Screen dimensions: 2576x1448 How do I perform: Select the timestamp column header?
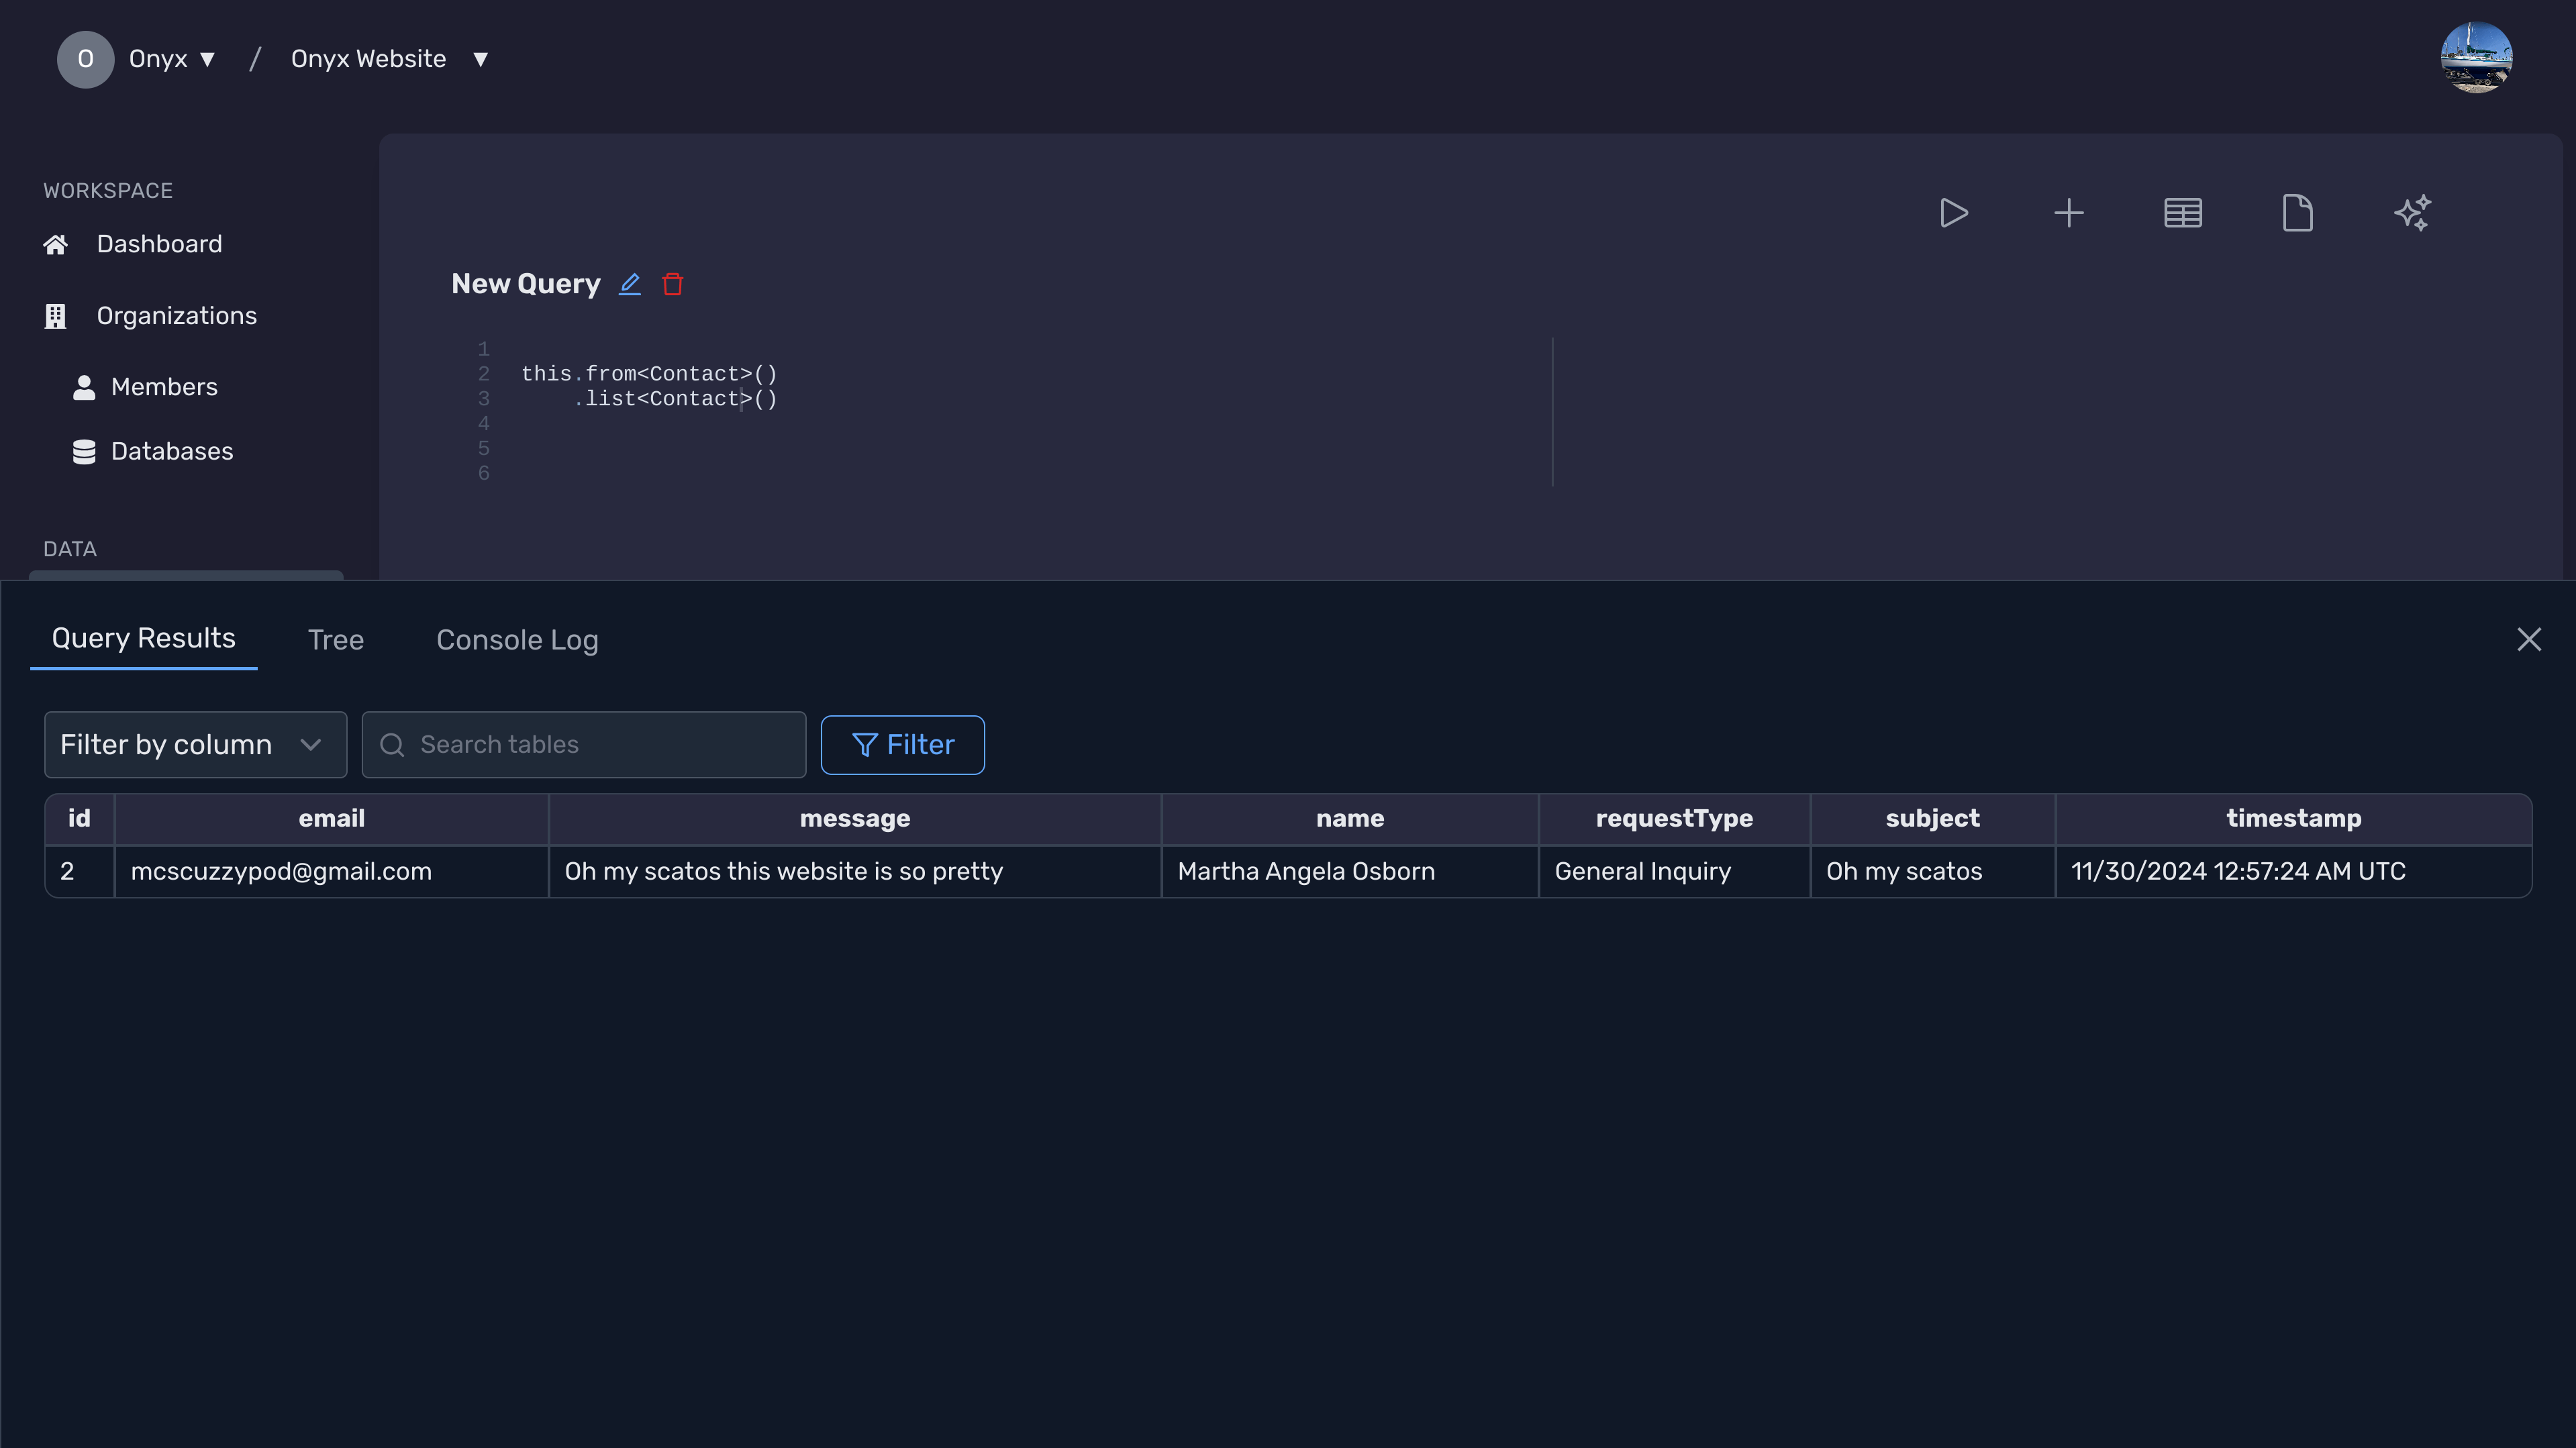point(2293,819)
